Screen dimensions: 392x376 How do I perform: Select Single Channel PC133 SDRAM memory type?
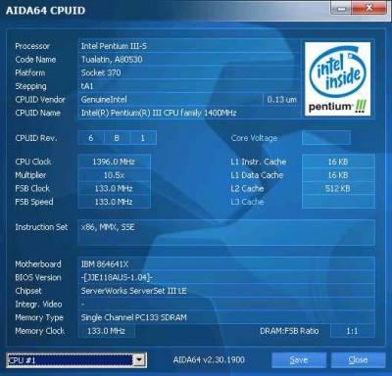coord(133,317)
